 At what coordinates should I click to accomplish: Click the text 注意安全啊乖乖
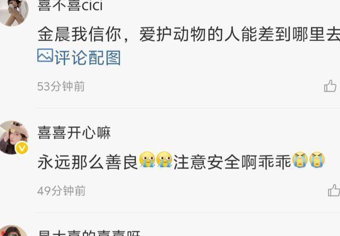tap(232, 162)
